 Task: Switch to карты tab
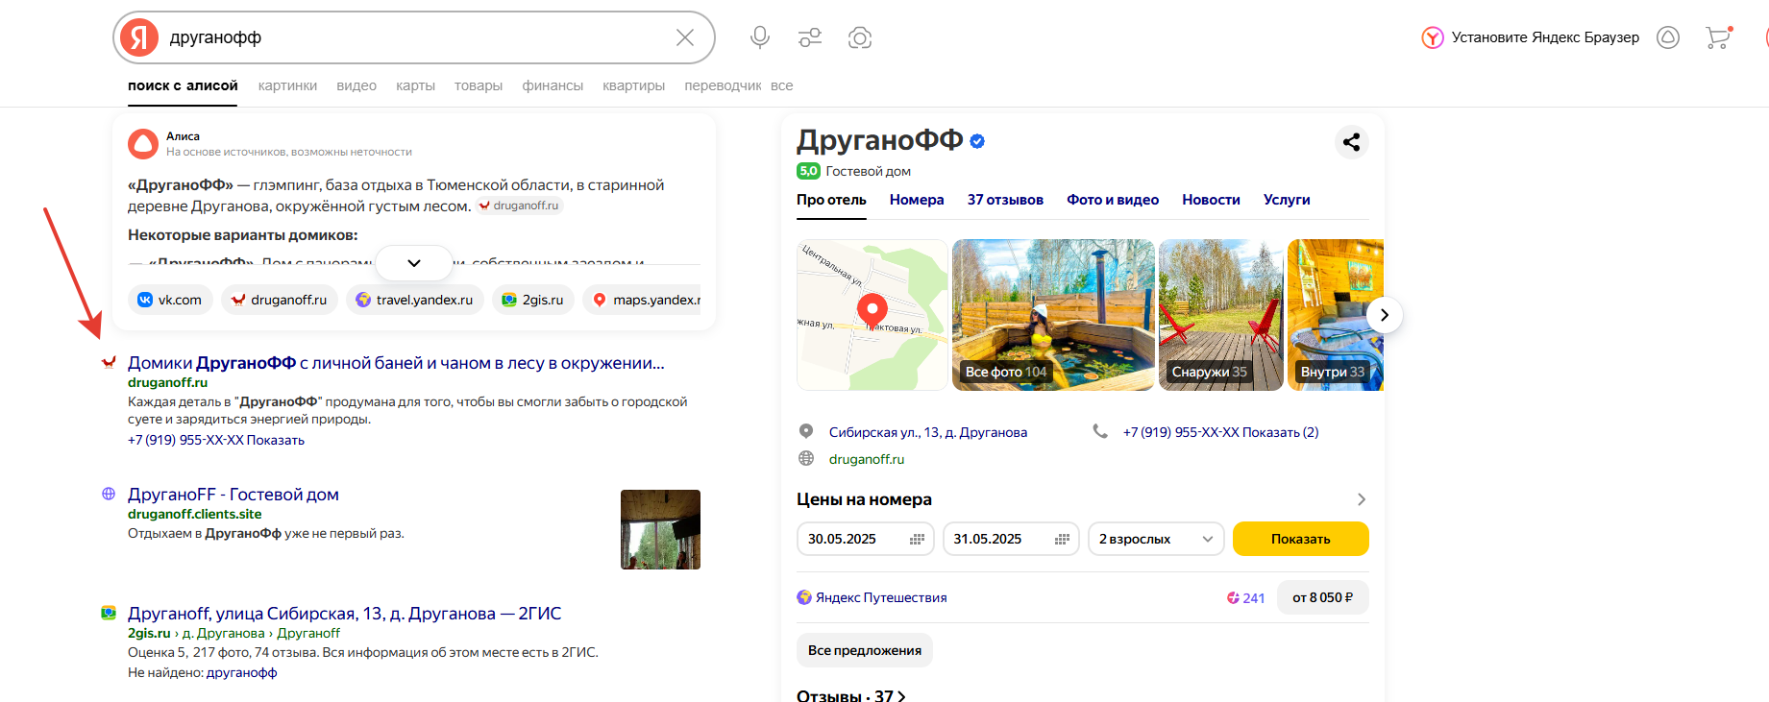point(415,85)
